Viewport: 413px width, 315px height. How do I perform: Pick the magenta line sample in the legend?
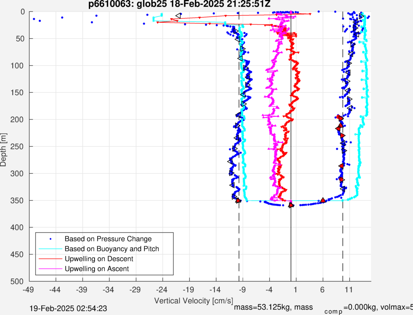tap(50, 269)
